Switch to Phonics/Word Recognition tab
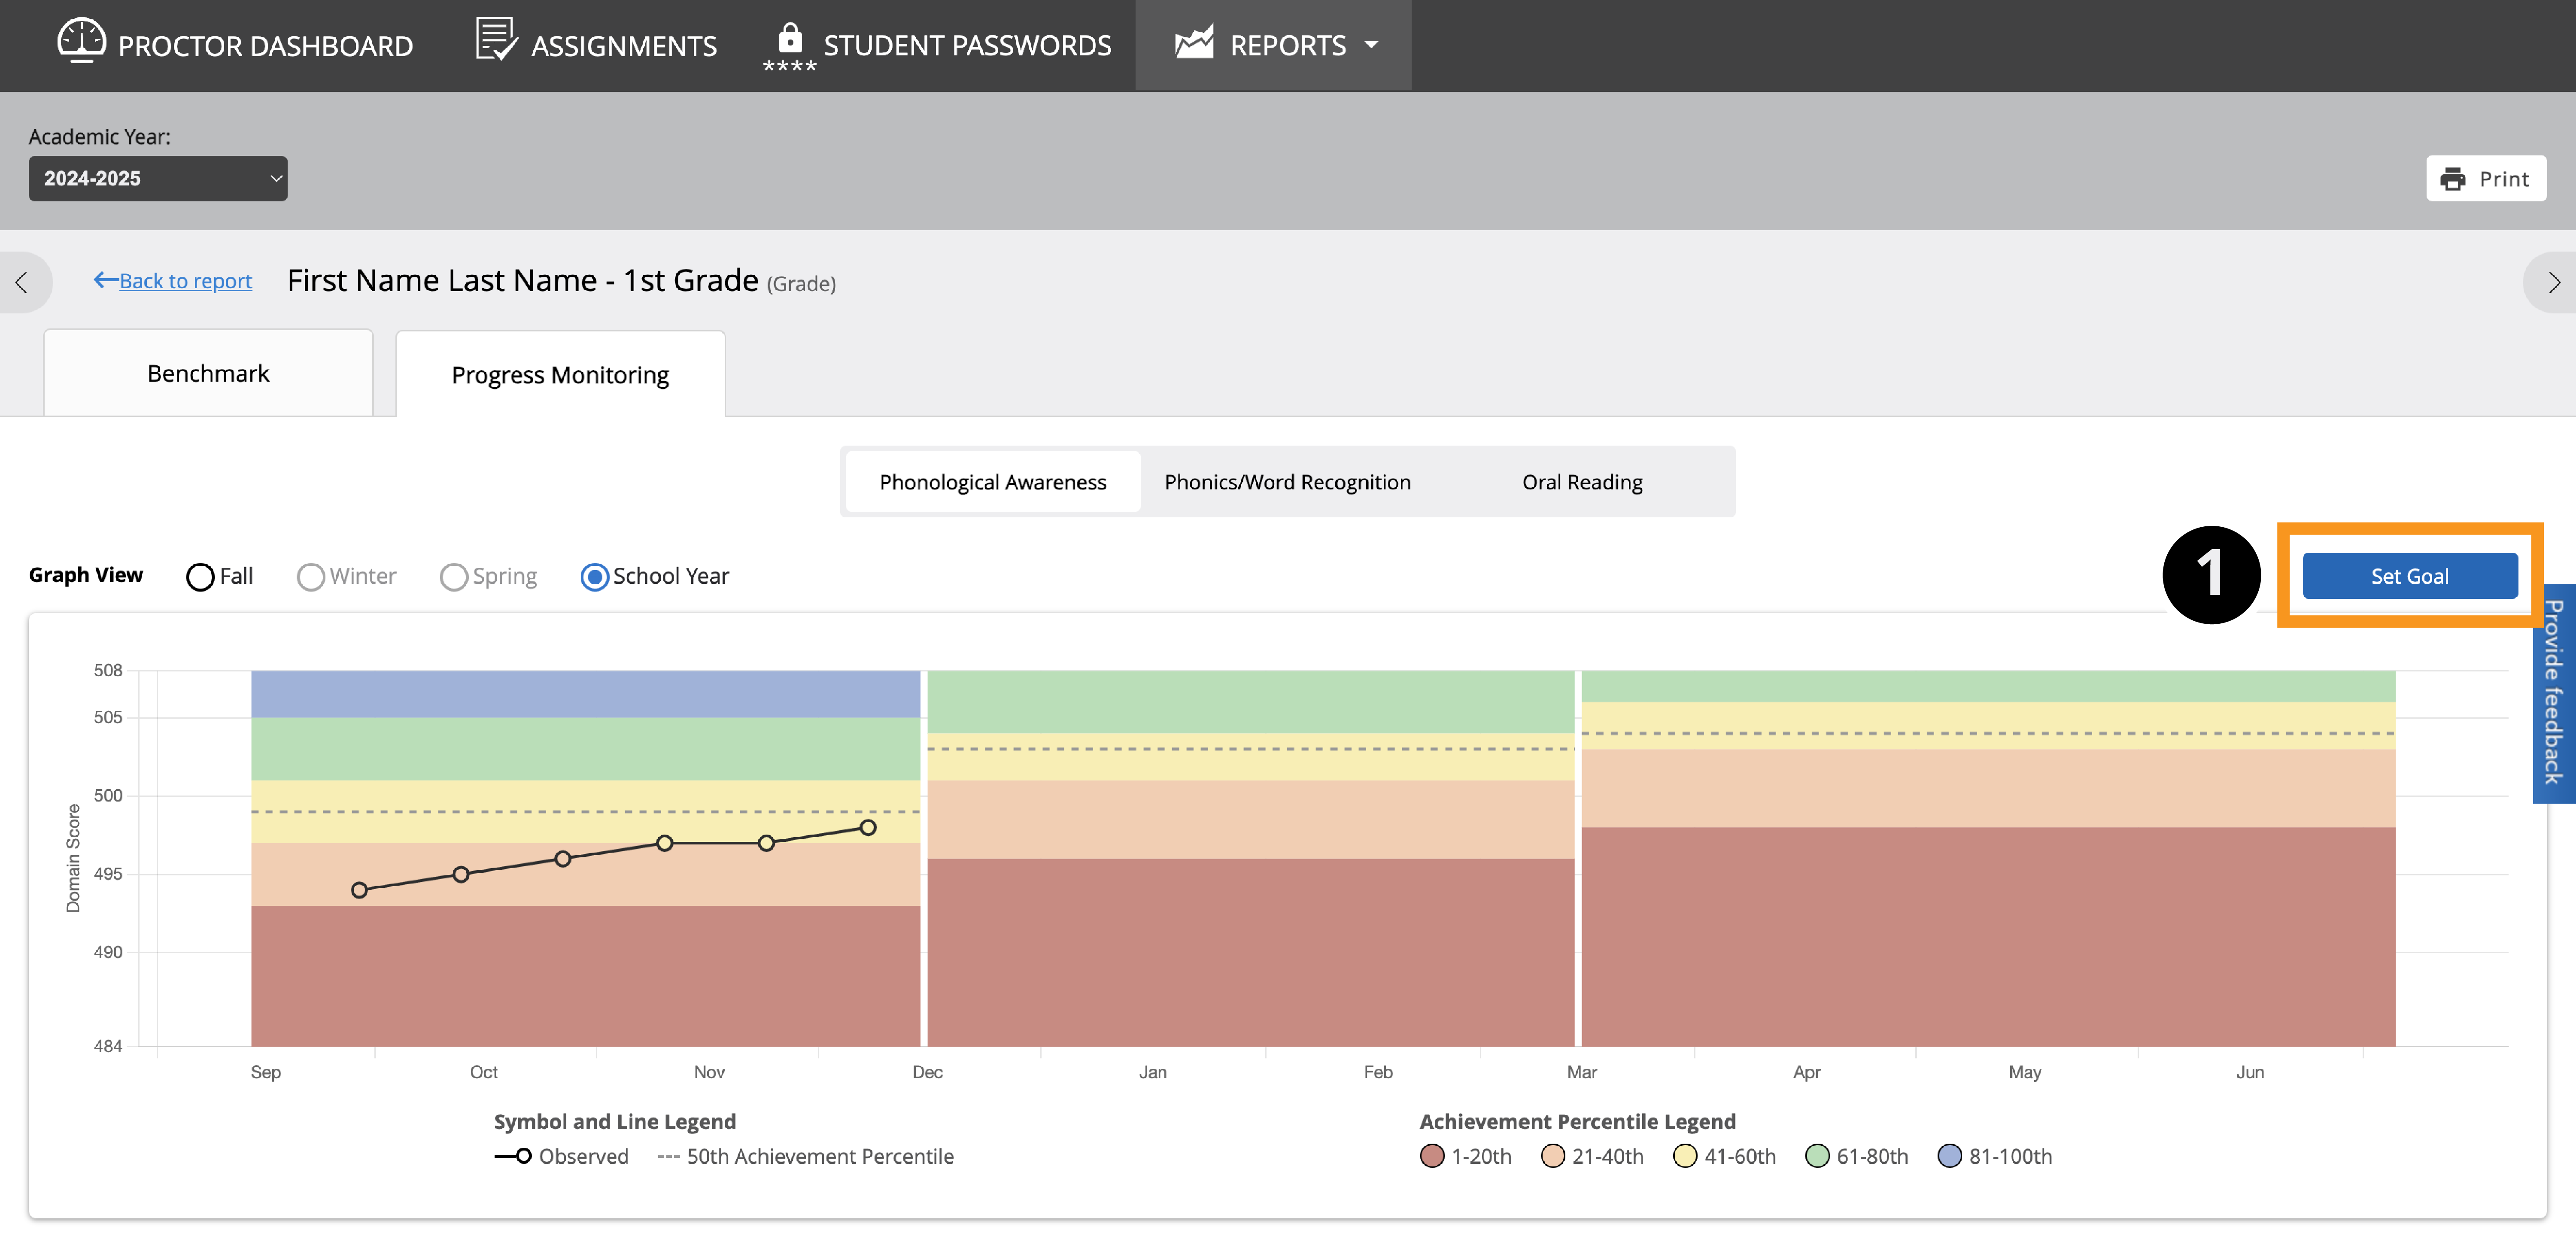Screen dimensions: 2576x1245 click(x=1287, y=482)
